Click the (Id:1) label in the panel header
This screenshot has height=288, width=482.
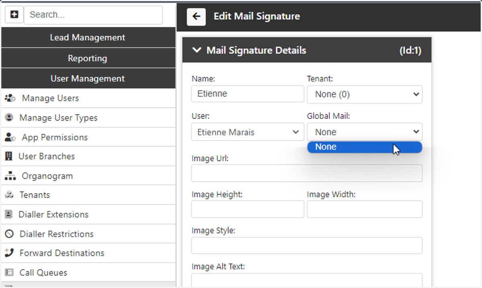410,51
